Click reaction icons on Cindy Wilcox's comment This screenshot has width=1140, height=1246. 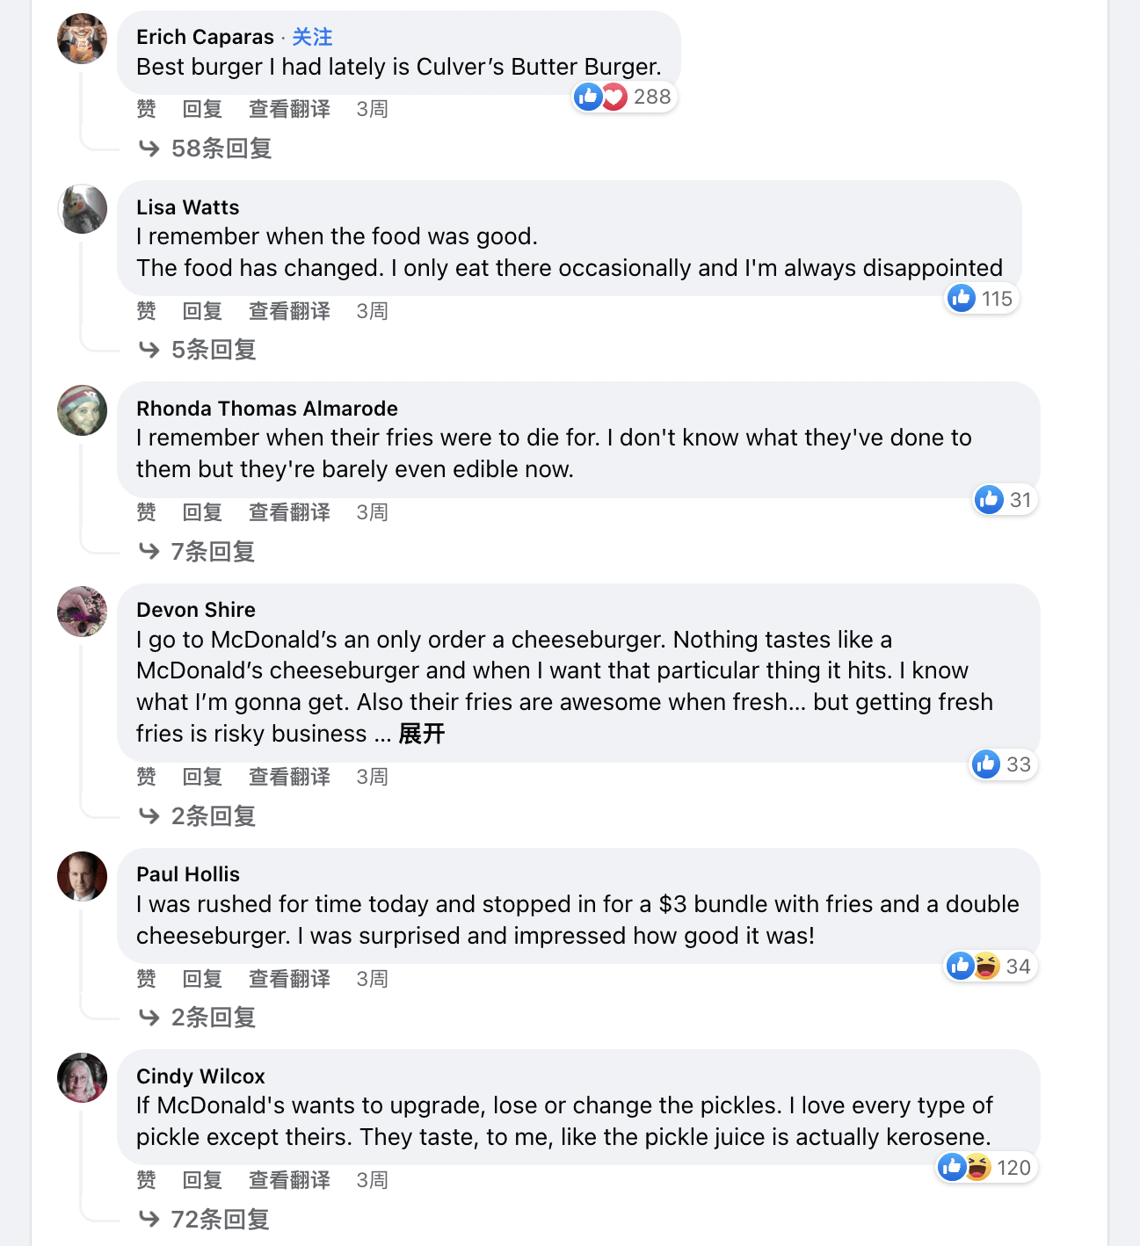[x=965, y=1168]
